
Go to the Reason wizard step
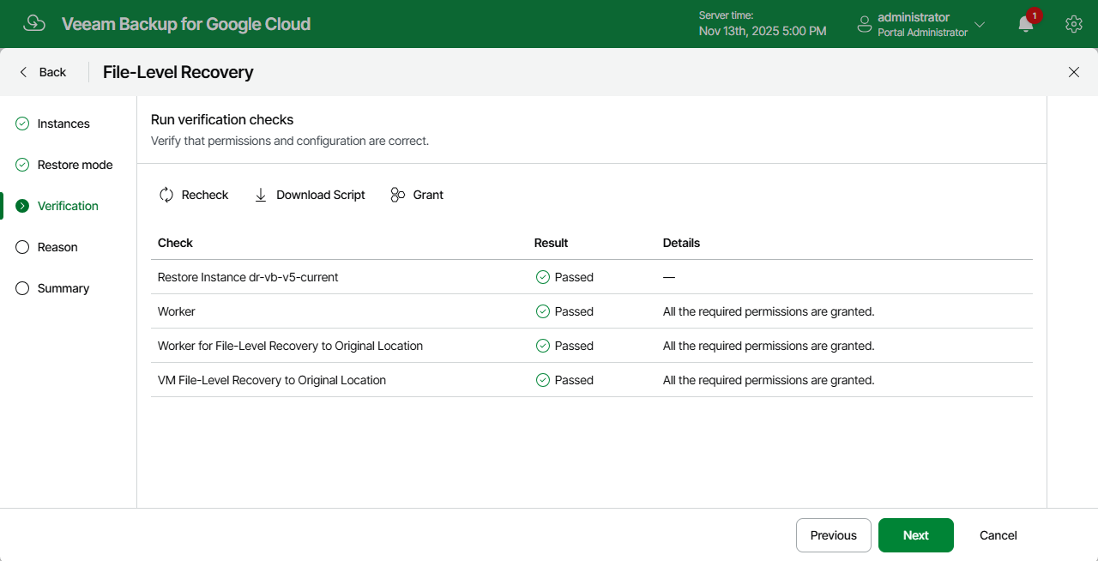[57, 247]
